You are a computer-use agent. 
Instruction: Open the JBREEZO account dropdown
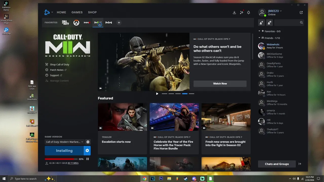coord(275,11)
